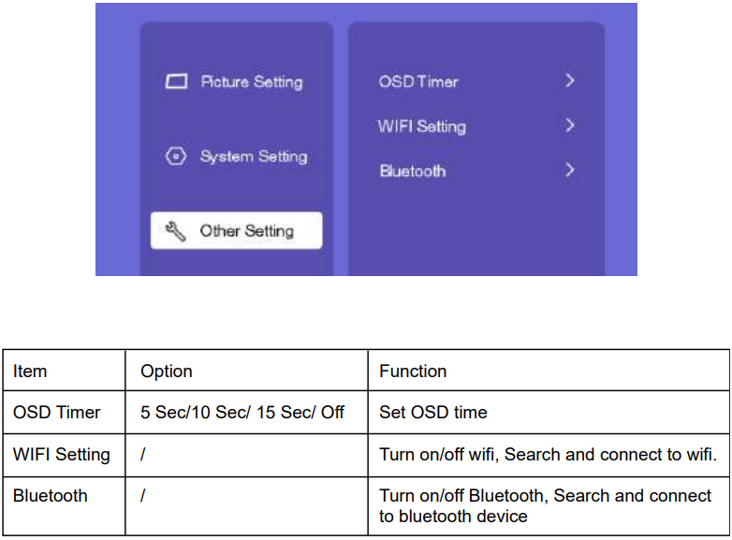Click the OSD Timer table cell
The image size is (732, 540).
pos(56,413)
